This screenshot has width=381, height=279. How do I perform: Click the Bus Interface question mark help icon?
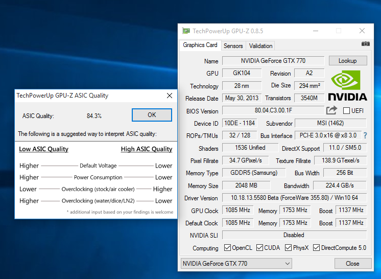pyautogui.click(x=365, y=135)
